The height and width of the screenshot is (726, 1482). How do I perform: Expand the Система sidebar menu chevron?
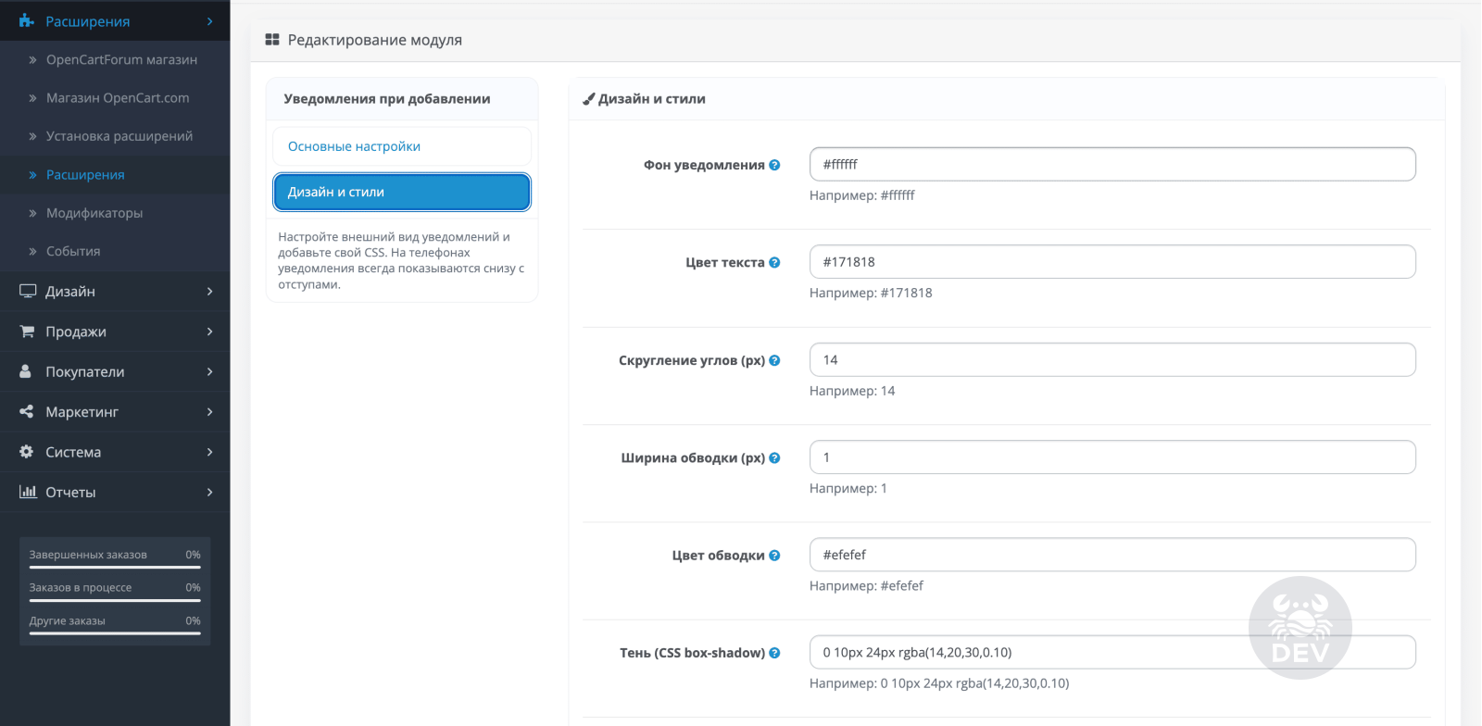pos(210,452)
